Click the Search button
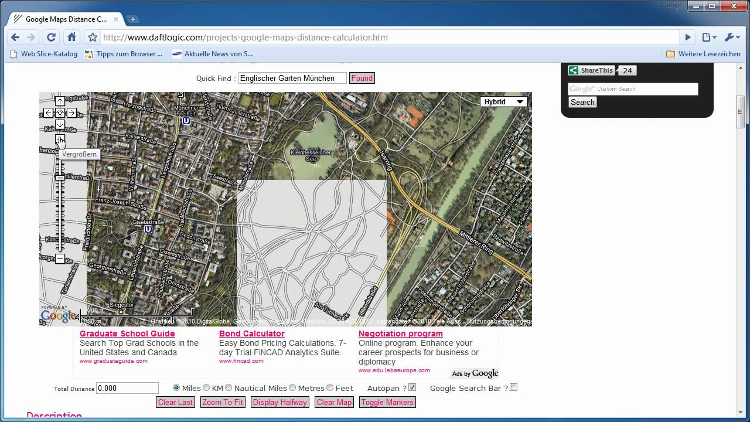This screenshot has height=422, width=750. 582,102
